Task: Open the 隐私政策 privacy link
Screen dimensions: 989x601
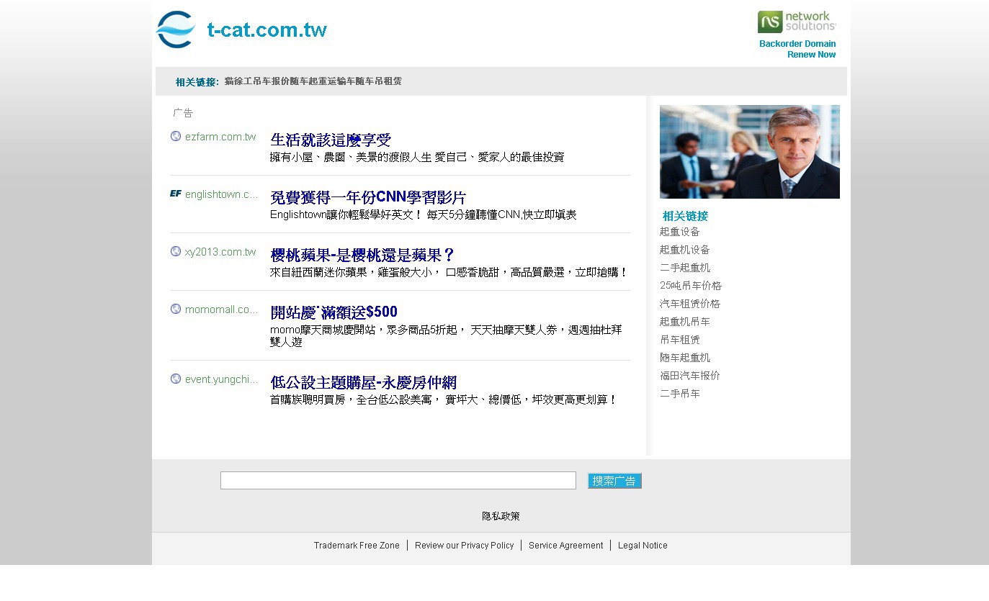Action: pyautogui.click(x=501, y=516)
